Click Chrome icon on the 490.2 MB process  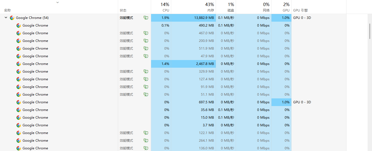tap(19, 25)
